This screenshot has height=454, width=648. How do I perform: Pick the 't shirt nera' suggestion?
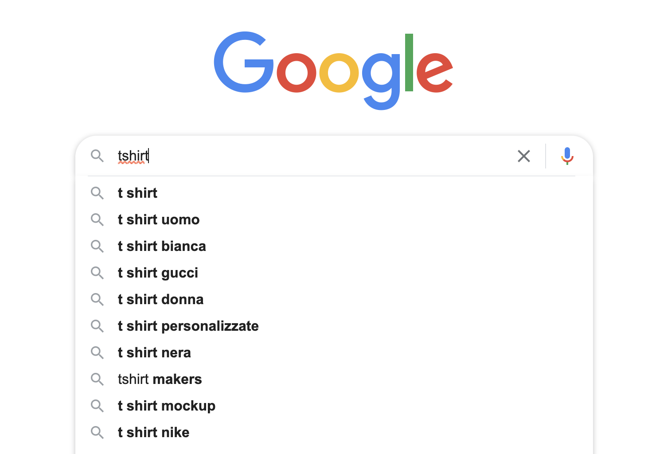click(x=154, y=353)
